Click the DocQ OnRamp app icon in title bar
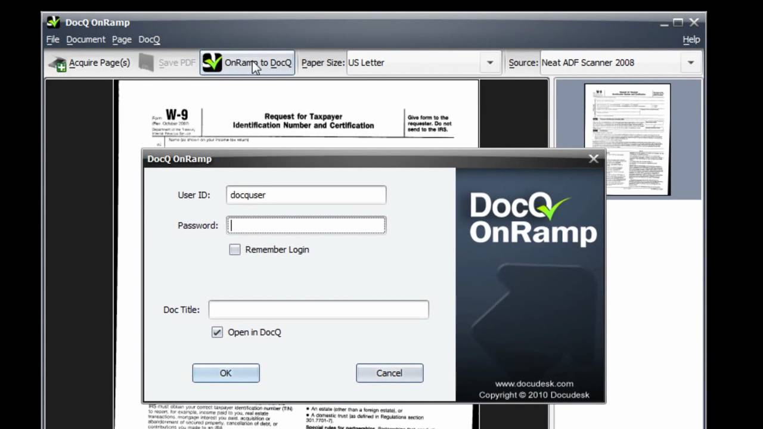 [54, 23]
